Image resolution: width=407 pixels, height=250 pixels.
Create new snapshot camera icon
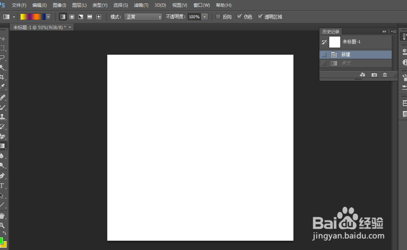[x=374, y=75]
